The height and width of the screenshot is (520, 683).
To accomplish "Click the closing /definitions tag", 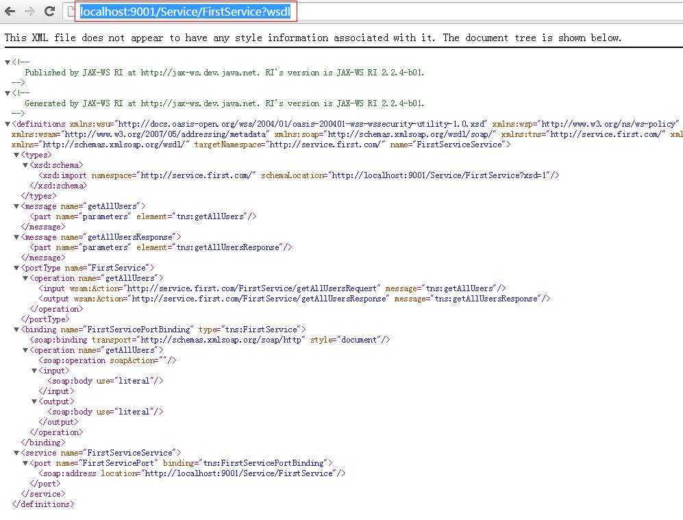I will [x=43, y=504].
